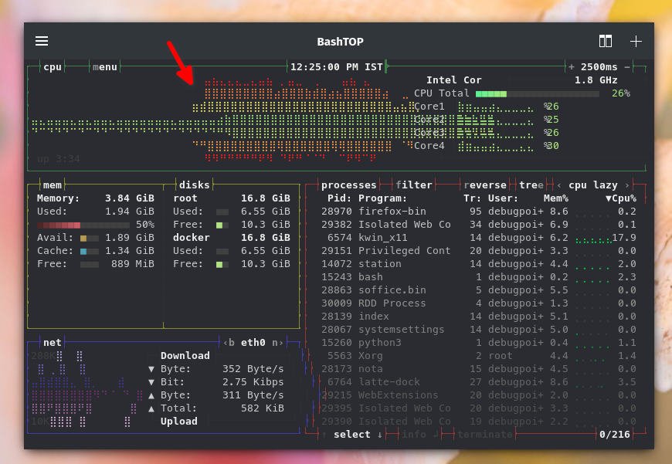
Task: Open a new tab with the plus icon
Action: (x=635, y=41)
